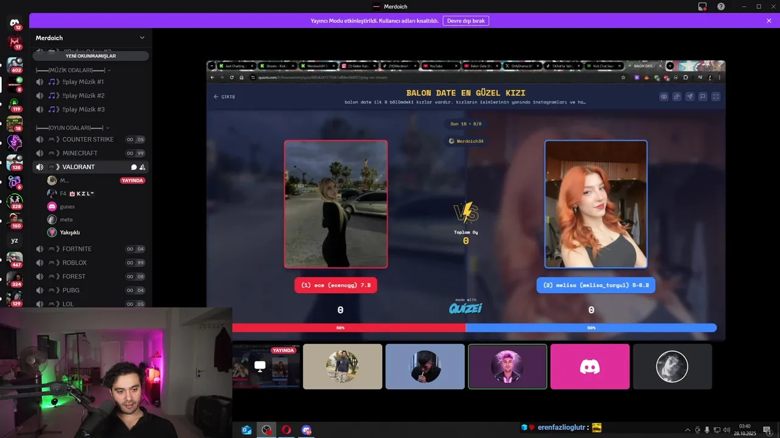Image resolution: width=780 pixels, height=438 pixels.
Task: Open Outlook from the taskbar
Action: 247,430
